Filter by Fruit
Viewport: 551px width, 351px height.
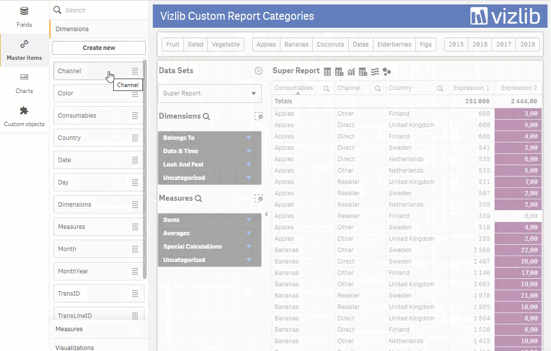coord(173,44)
